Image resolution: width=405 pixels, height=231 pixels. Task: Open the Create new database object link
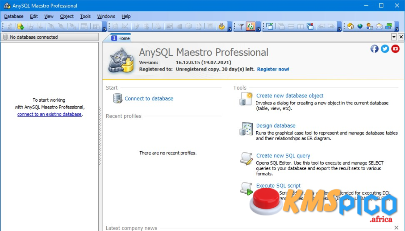pyautogui.click(x=290, y=96)
